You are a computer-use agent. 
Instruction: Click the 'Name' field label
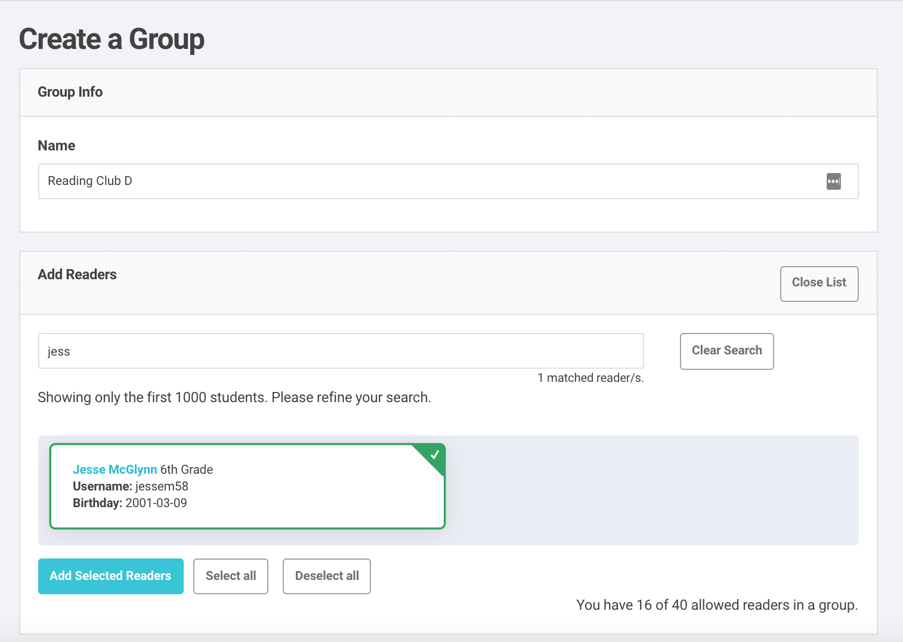(x=57, y=146)
